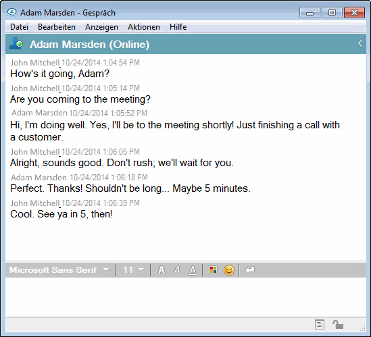Click the message "Cool. See ya in 5, then!"

coord(61,214)
